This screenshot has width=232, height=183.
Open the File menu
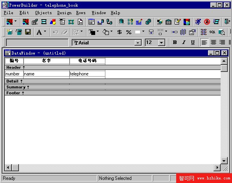pos(8,13)
